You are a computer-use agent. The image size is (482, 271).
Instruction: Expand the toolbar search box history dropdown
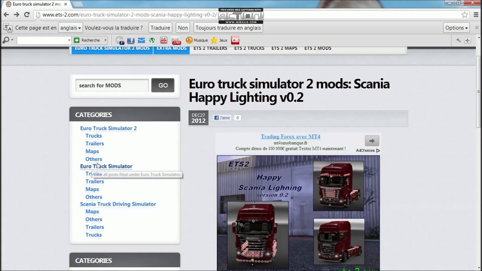point(69,40)
